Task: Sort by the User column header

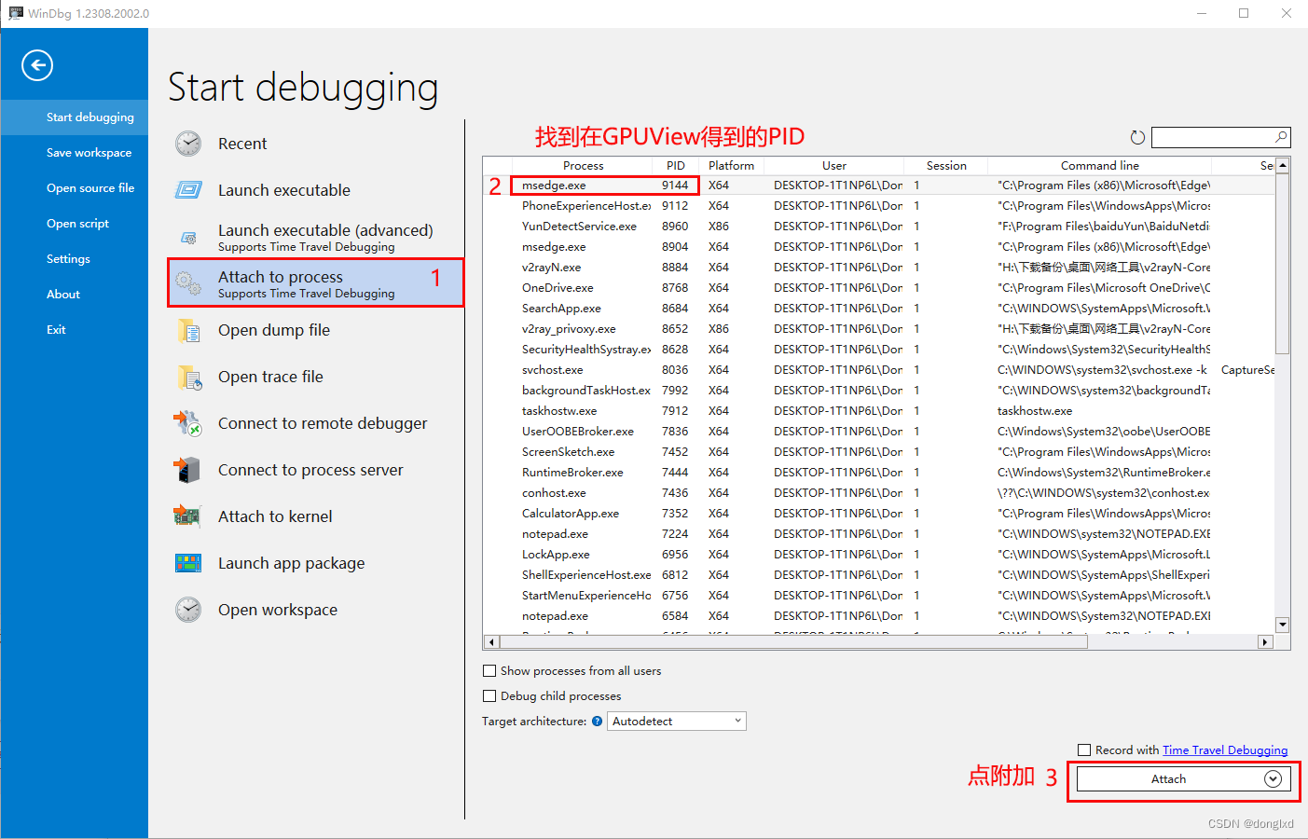Action: coord(834,166)
